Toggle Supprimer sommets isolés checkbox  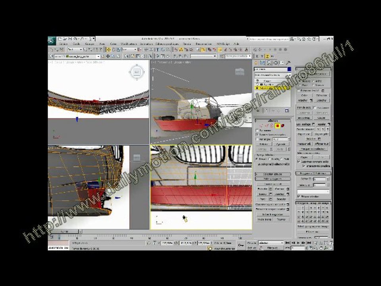pos(299,162)
